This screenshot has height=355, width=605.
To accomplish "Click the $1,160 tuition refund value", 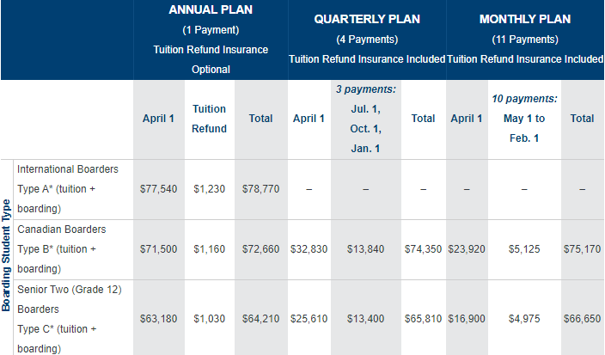I will click(210, 249).
